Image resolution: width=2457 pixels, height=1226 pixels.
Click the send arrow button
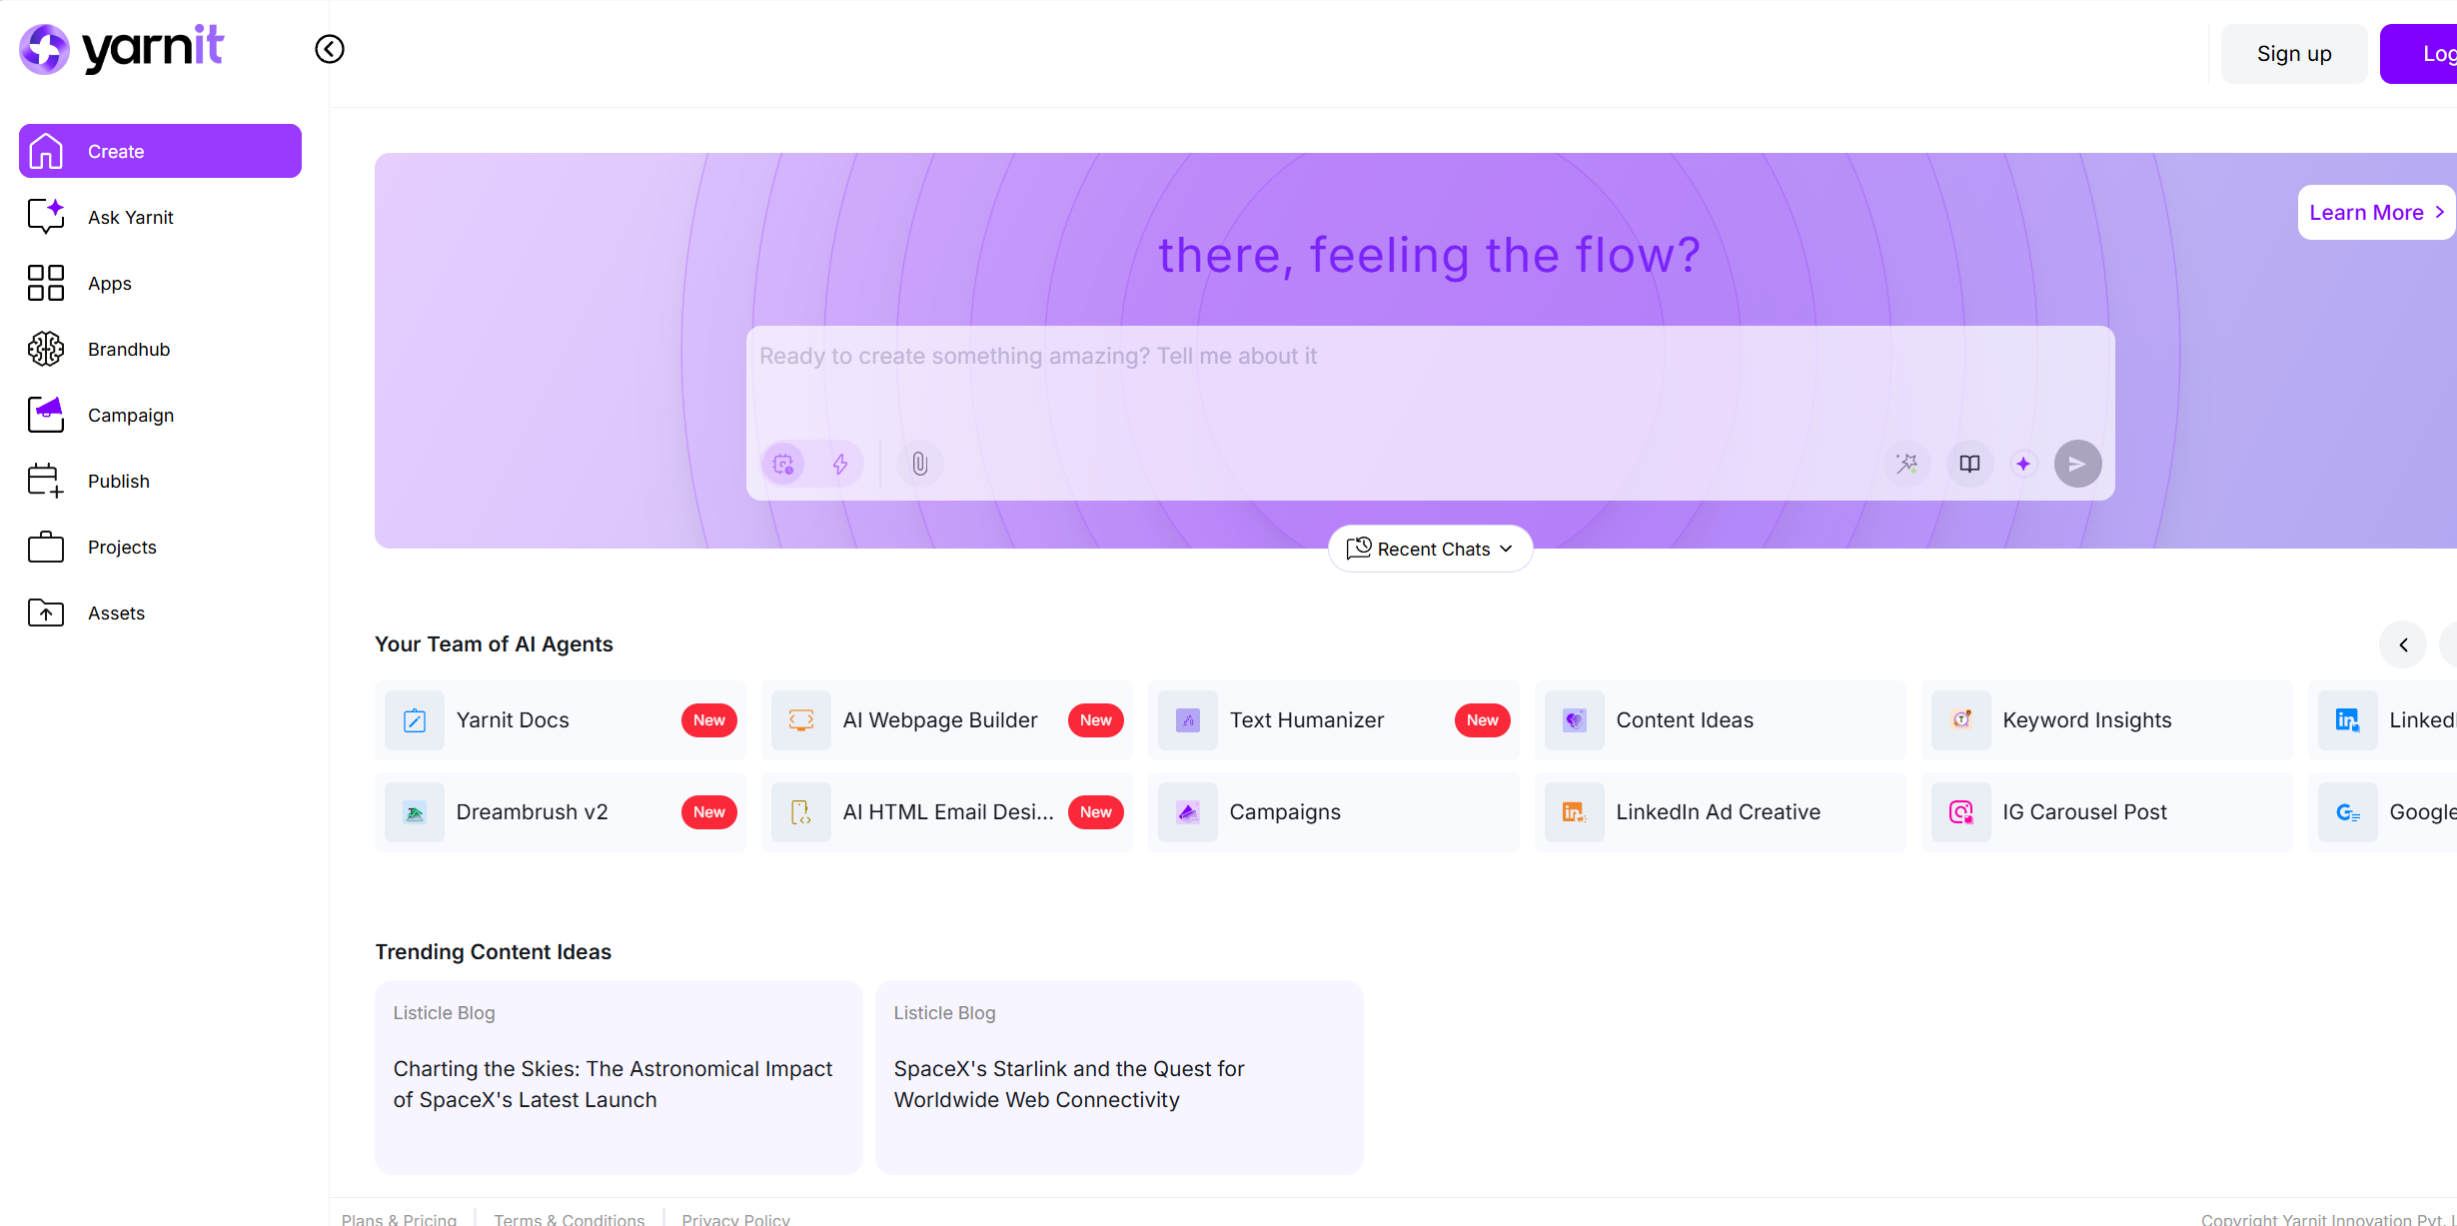point(2077,464)
